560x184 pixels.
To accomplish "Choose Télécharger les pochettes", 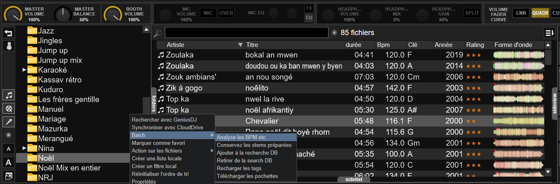I will (x=256, y=176).
